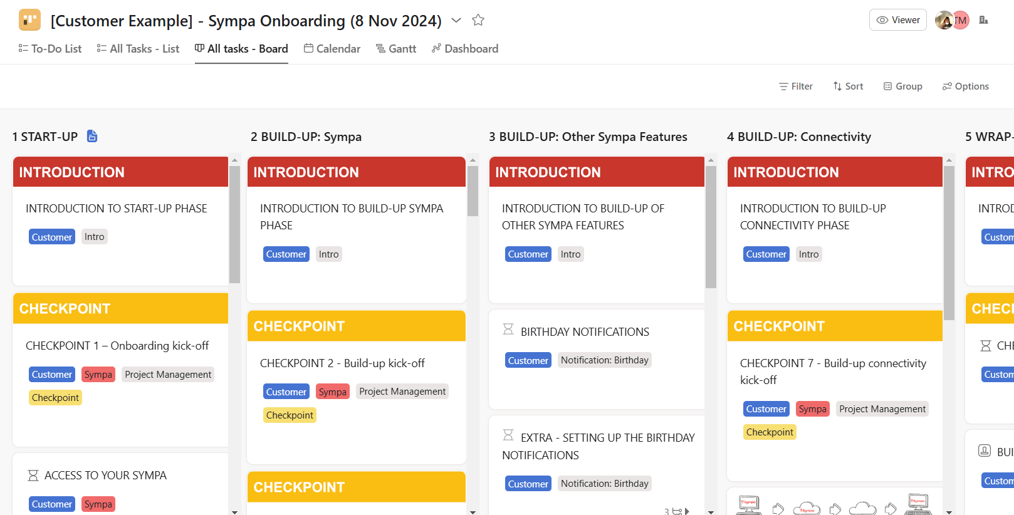Open the Sort menu
The image size is (1014, 515).
pyautogui.click(x=847, y=86)
